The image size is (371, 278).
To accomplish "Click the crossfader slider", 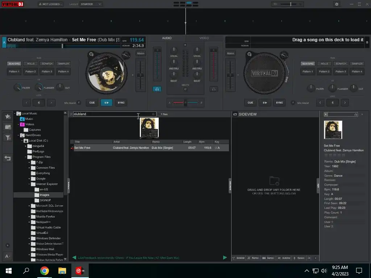I will (x=185, y=102).
